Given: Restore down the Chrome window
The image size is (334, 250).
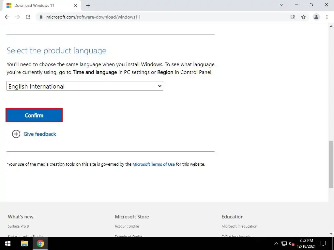Looking at the screenshot, I should point(311,5).
